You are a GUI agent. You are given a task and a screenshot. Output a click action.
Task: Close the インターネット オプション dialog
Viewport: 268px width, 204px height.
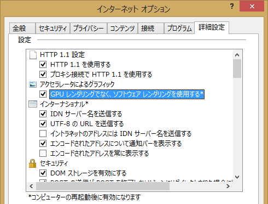point(252,7)
